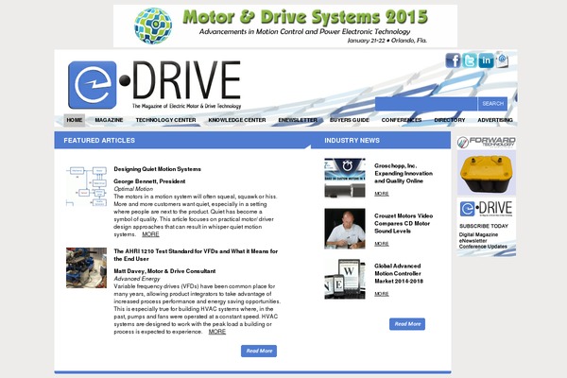Click the Advanced Energy company name

137,279
